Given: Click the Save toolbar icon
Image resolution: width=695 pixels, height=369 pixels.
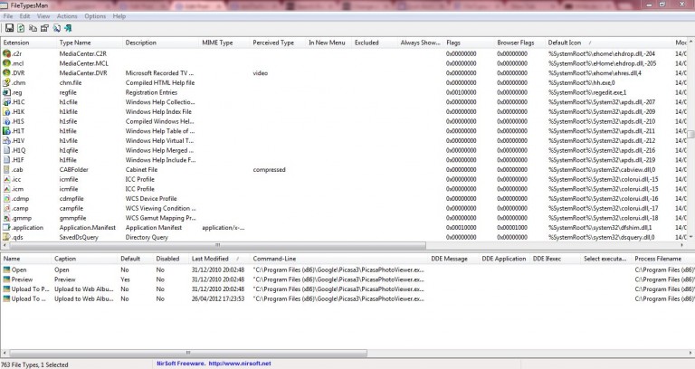Looking at the screenshot, I should pos(8,29).
